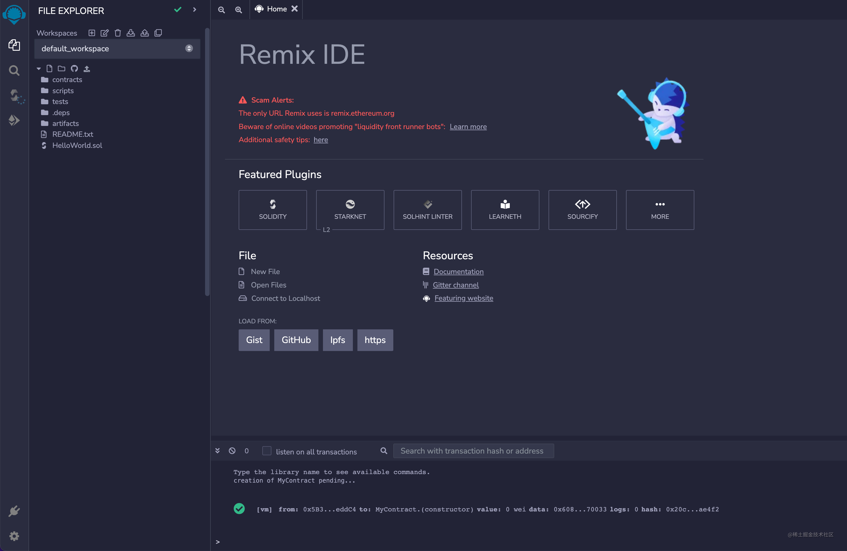Delete the workspace with the trash icon

[118, 33]
